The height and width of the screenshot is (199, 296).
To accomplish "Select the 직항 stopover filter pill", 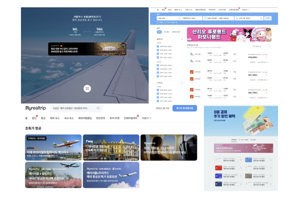I will pyautogui.click(x=159, y=32).
